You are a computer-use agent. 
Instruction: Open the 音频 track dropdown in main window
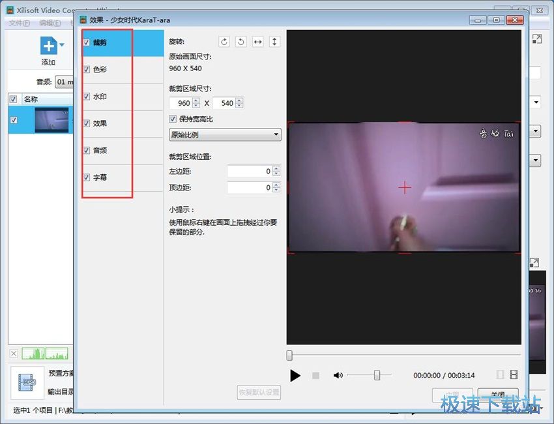(x=65, y=82)
